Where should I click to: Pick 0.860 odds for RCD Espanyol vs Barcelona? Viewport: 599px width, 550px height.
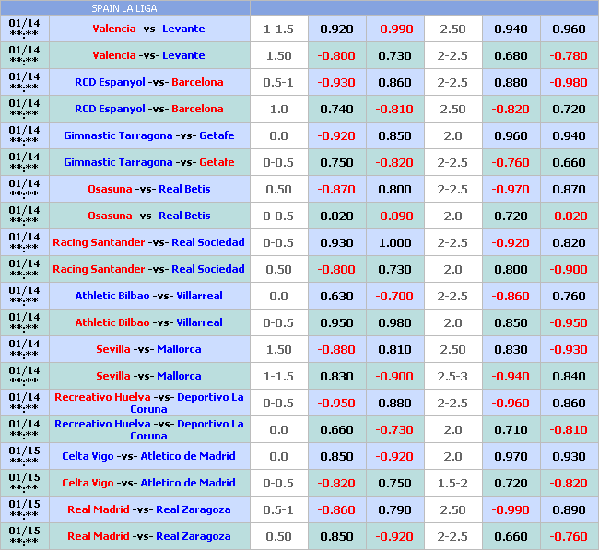click(394, 82)
